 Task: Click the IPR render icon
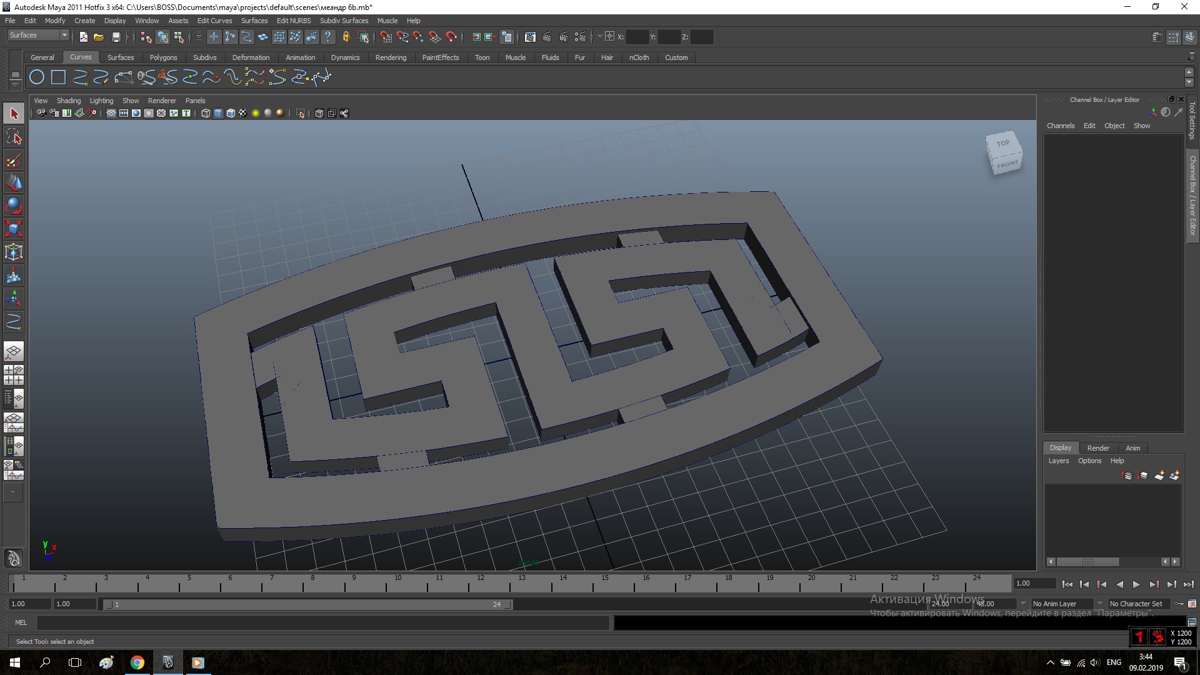[564, 37]
